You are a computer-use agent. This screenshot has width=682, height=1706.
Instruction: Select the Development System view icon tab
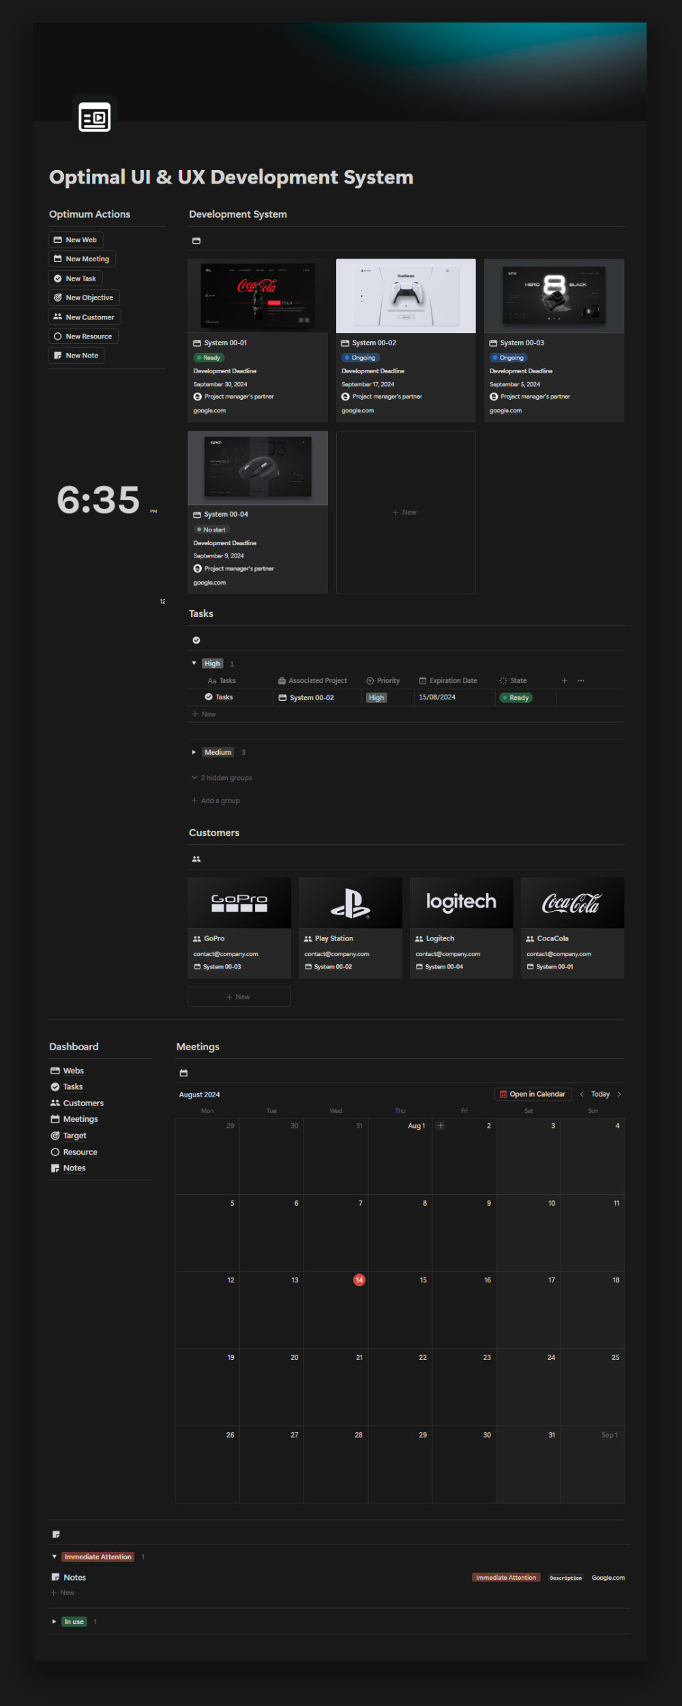coord(196,241)
